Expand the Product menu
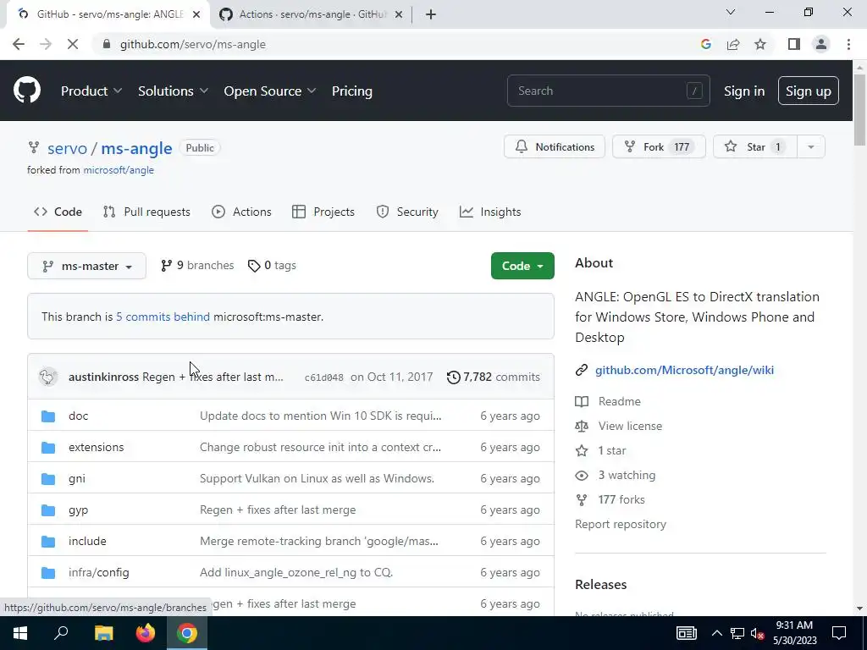This screenshot has width=867, height=650. (91, 91)
